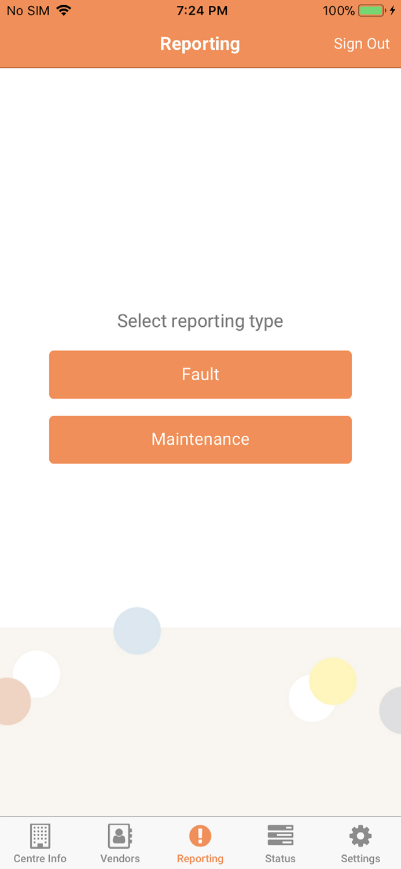The height and width of the screenshot is (869, 401).
Task: Tap the Wi-Fi signal icon
Action: pyautogui.click(x=64, y=10)
